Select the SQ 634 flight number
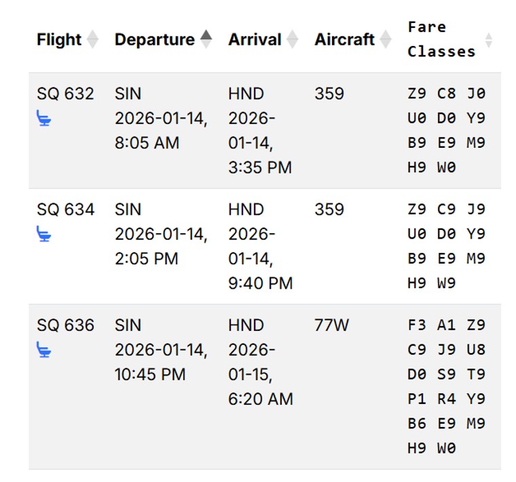Screen dimensions: 516x482 click(65, 209)
